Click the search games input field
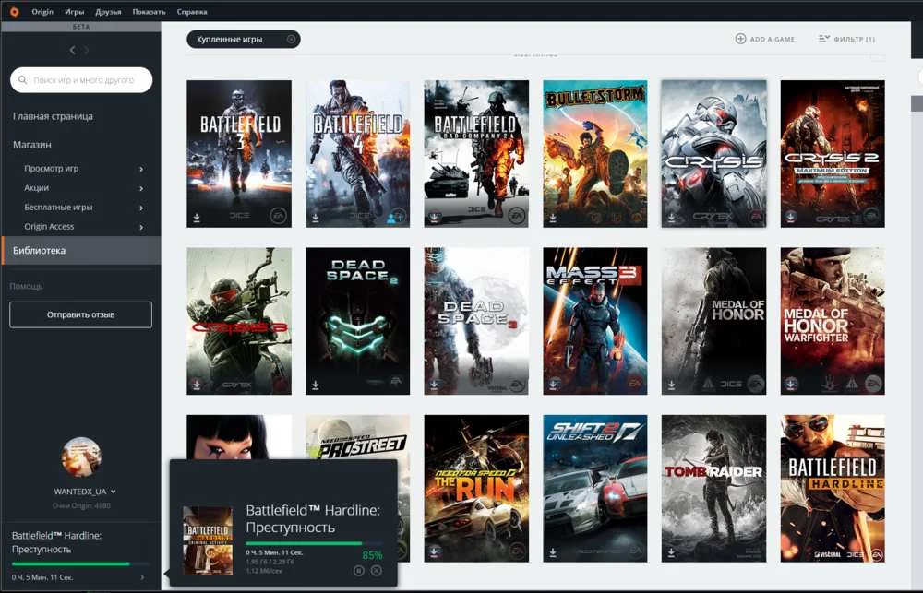The image size is (923, 593). point(81,80)
